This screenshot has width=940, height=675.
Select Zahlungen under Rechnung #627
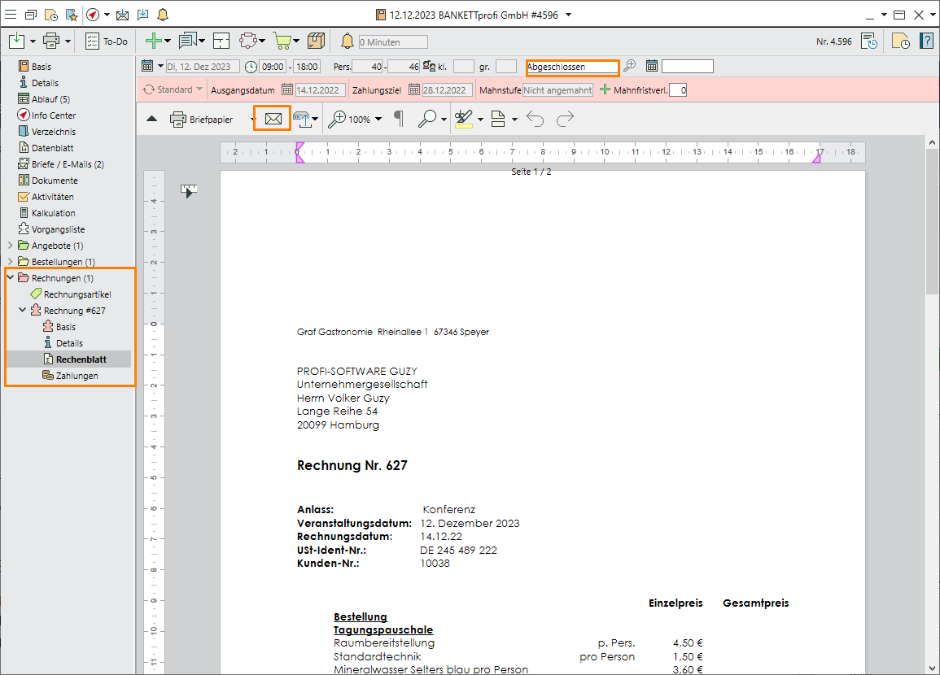click(77, 376)
